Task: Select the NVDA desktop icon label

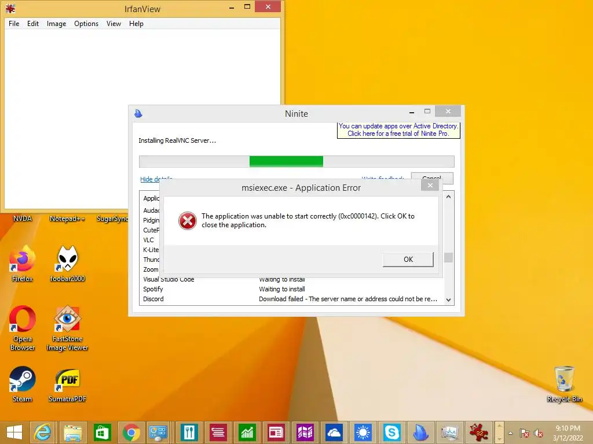Action: [x=23, y=219]
